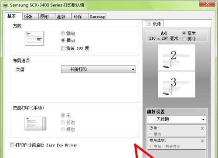Remove the 方向 preference entry

coord(202,128)
